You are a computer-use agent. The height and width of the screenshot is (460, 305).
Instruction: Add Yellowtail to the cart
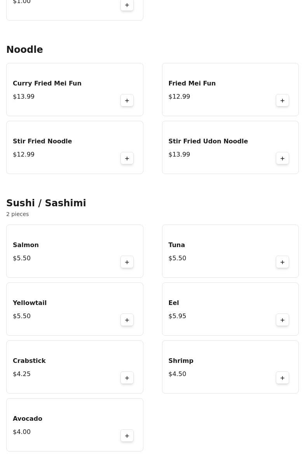click(127, 320)
